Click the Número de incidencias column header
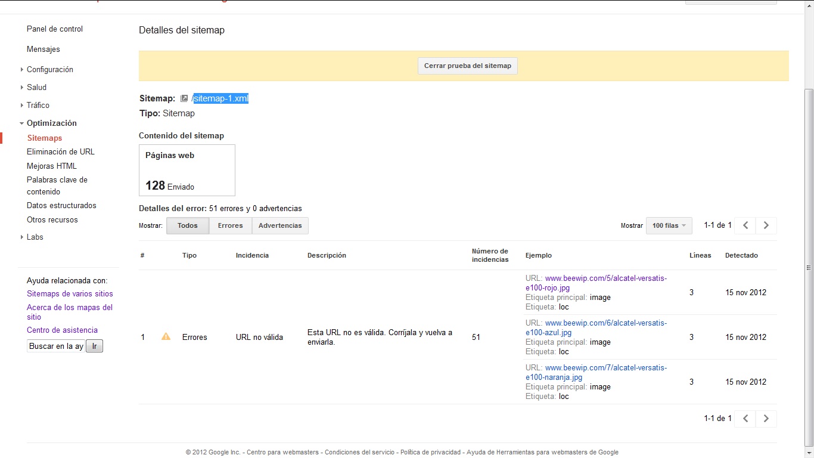814x458 pixels. click(490, 255)
